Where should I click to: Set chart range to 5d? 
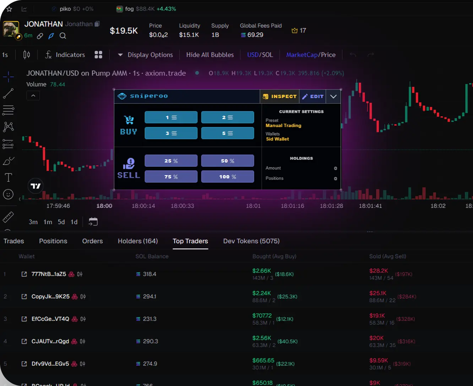(61, 222)
